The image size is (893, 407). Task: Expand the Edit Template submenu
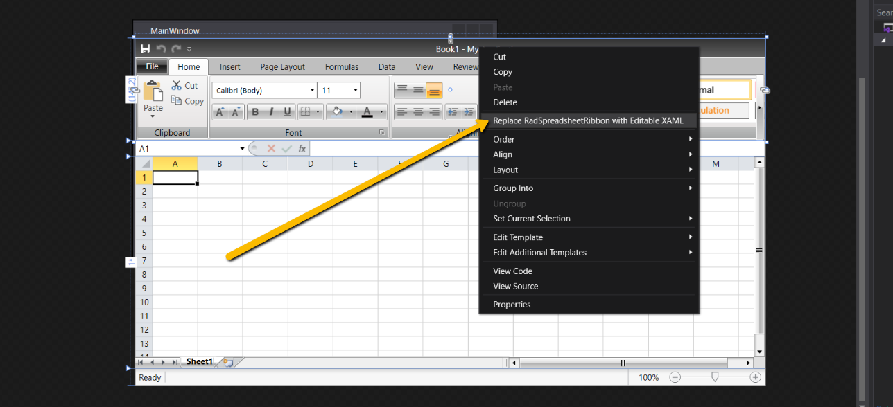pyautogui.click(x=588, y=237)
